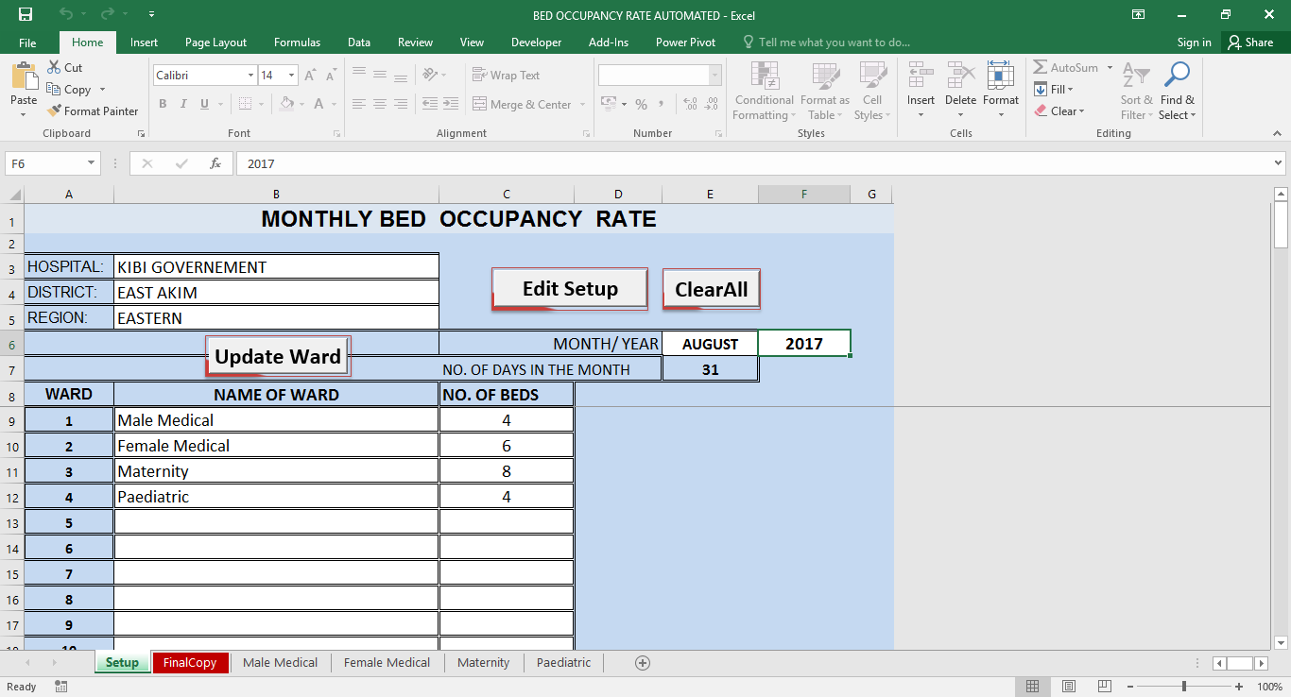This screenshot has width=1291, height=697.
Task: Open the Fill Color dropdown arrow
Action: pyautogui.click(x=301, y=104)
